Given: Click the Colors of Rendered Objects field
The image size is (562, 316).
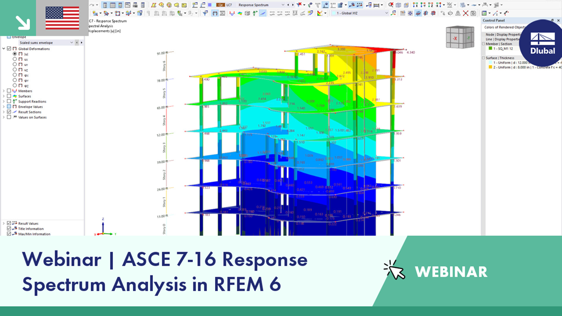Looking at the screenshot, I should tap(504, 27).
